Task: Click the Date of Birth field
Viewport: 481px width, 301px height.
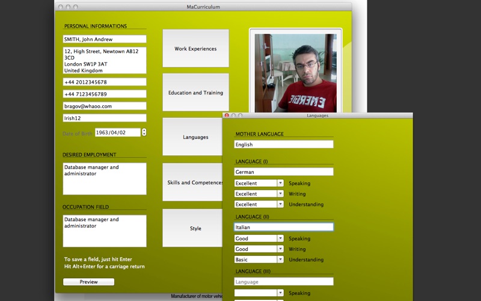Action: (x=118, y=132)
